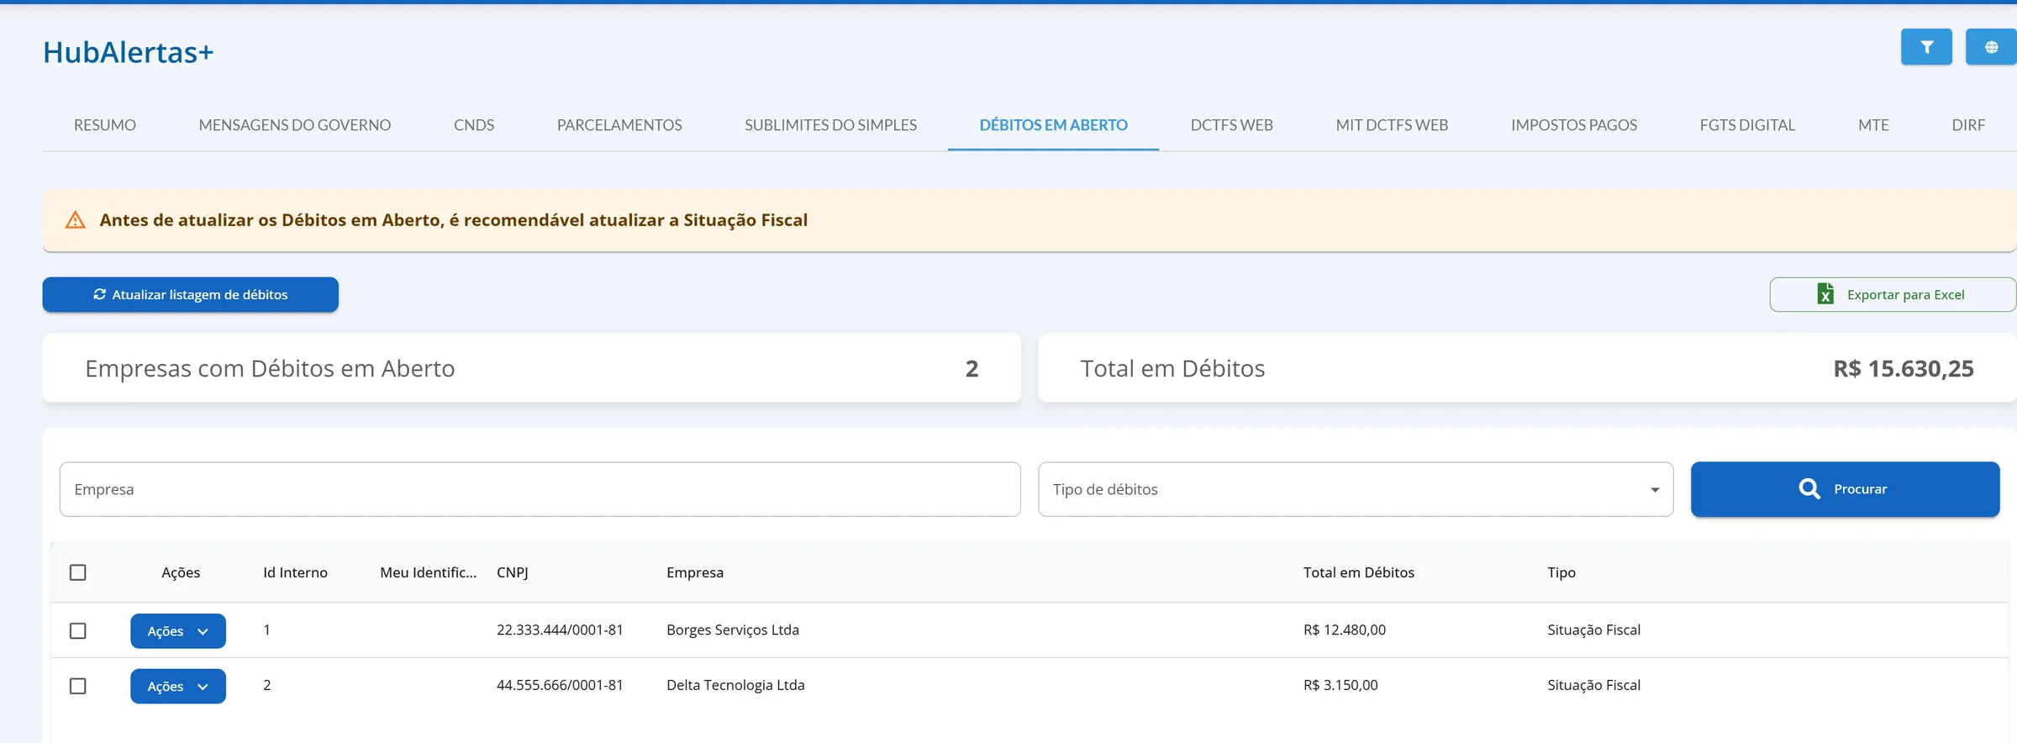
Task: Click the R$ 3.150,00 amount cell
Action: pyautogui.click(x=1340, y=686)
